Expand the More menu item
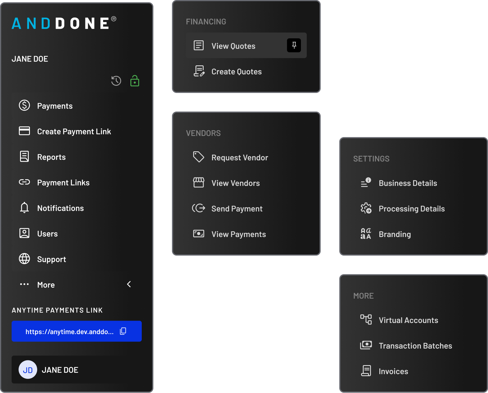Image resolution: width=488 pixels, height=393 pixels. (46, 284)
